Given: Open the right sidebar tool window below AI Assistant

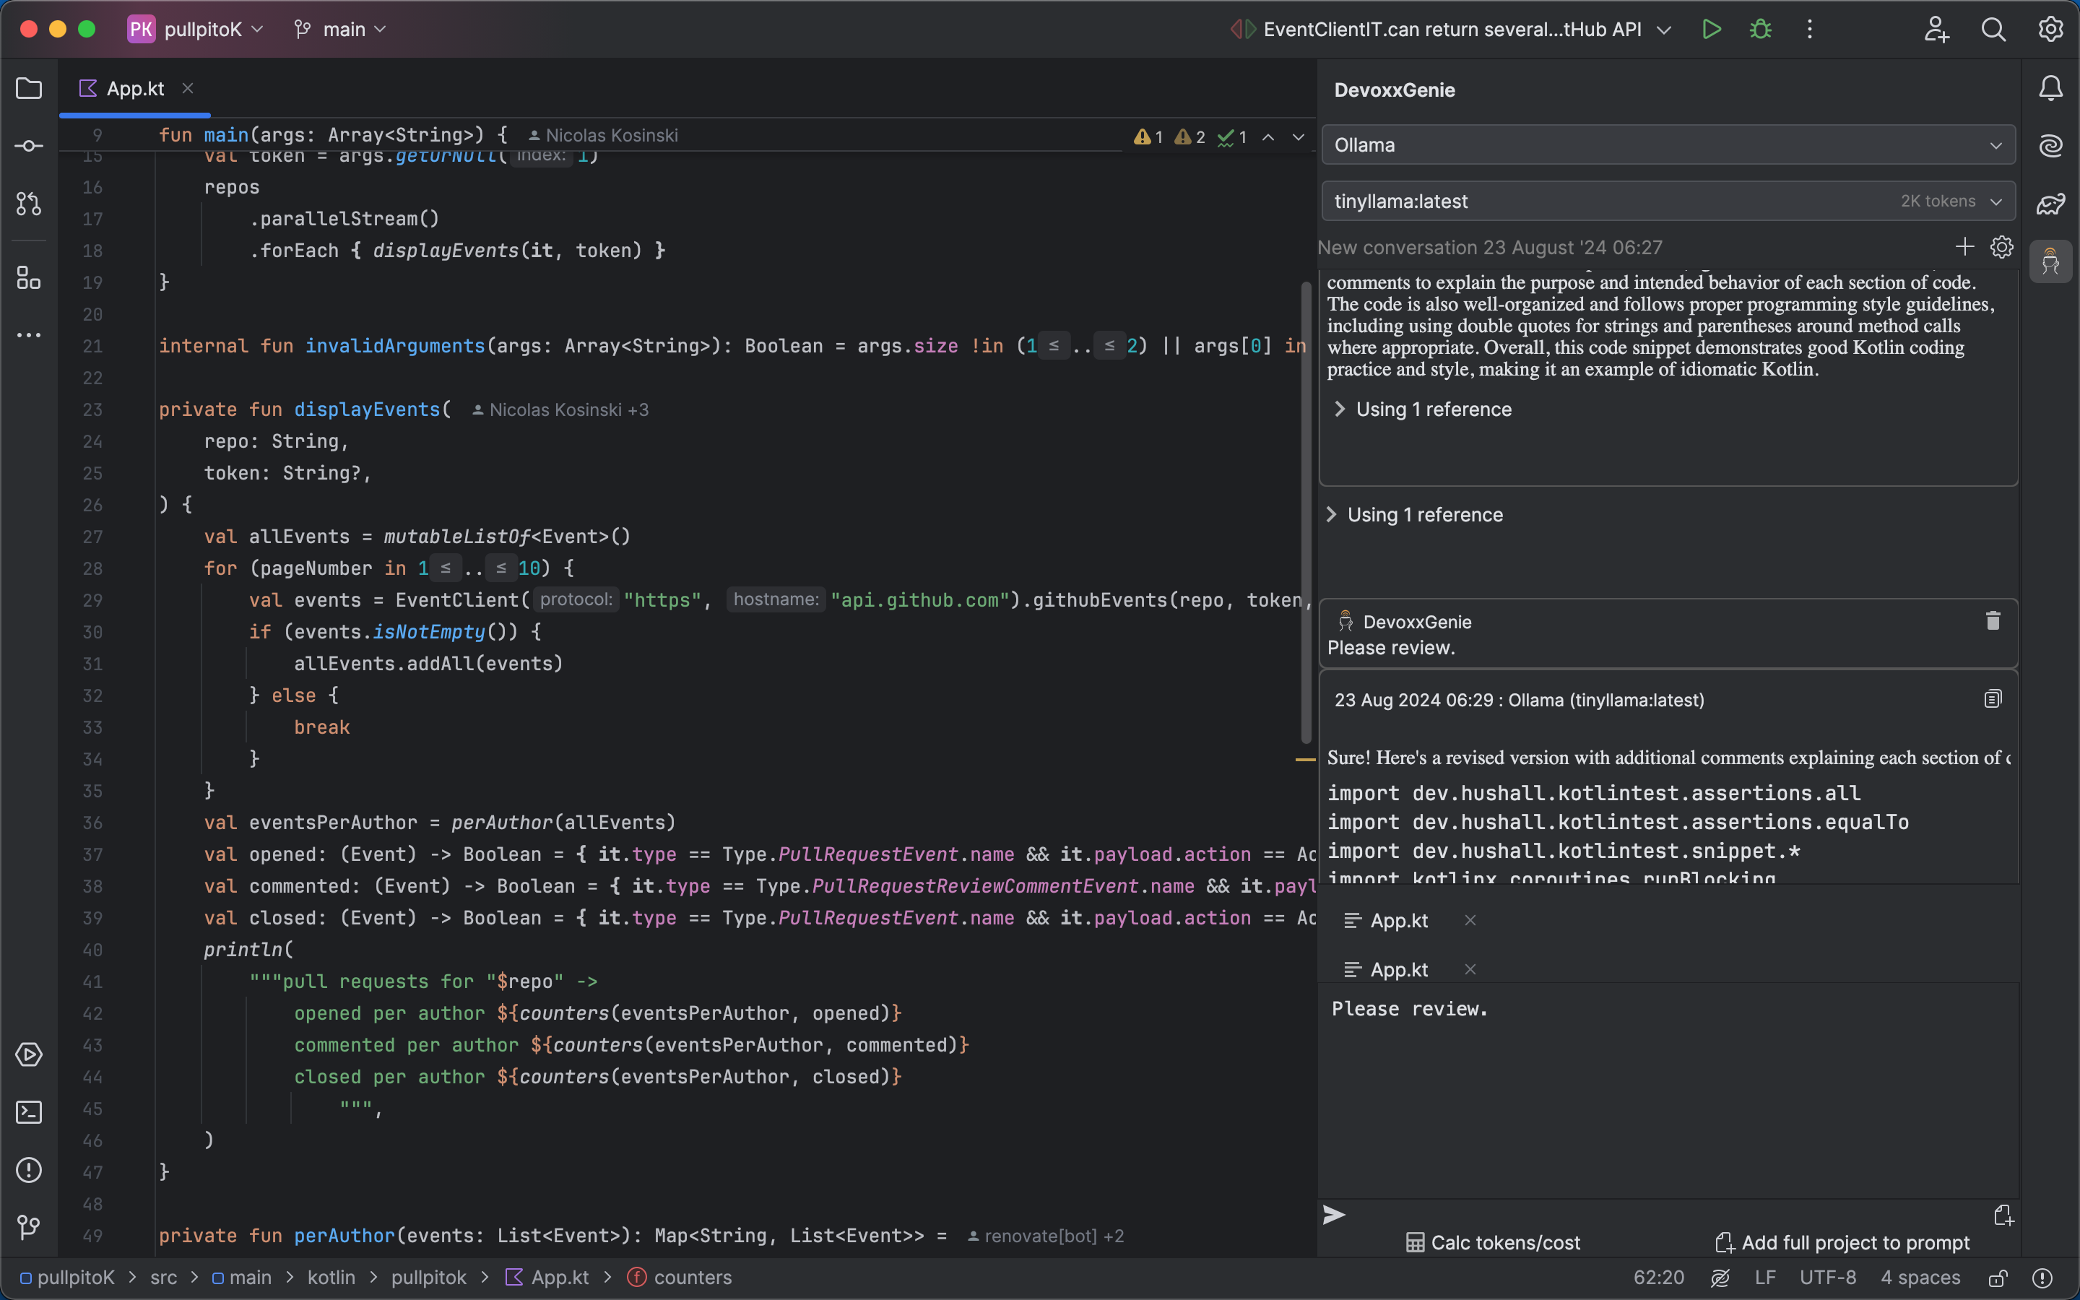Looking at the screenshot, I should point(2051,204).
